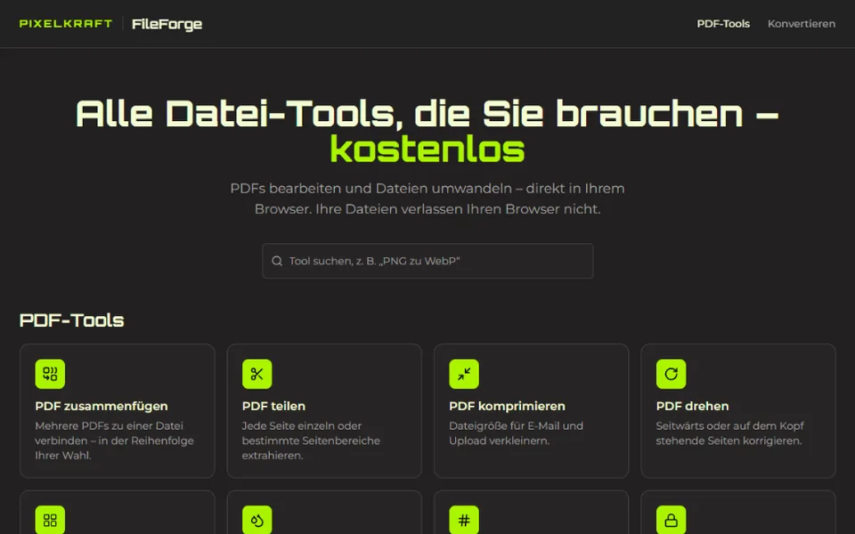
Task: Click the PDF komprimieren shrink-arrows icon
Action: [464, 374]
